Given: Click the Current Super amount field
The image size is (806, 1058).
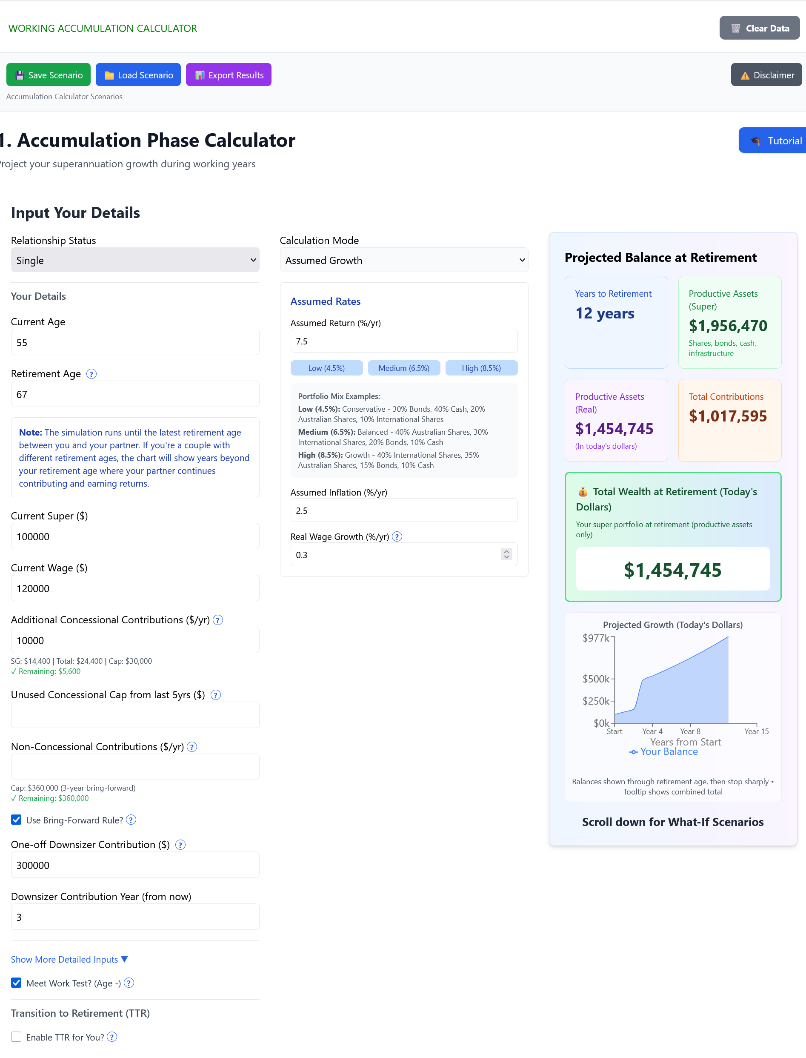Looking at the screenshot, I should 135,536.
